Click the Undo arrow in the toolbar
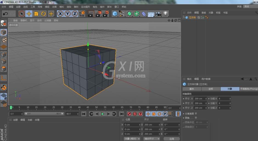 5,14
